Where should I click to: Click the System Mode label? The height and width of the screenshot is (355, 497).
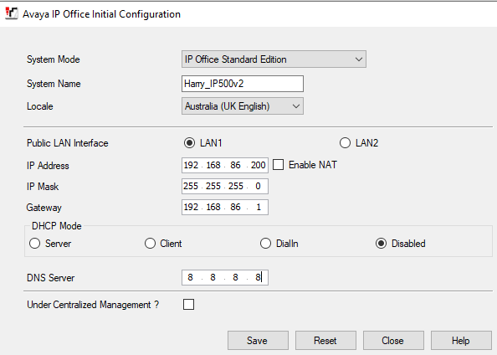(54, 59)
